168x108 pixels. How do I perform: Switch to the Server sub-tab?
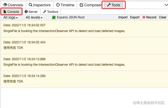point(33,12)
